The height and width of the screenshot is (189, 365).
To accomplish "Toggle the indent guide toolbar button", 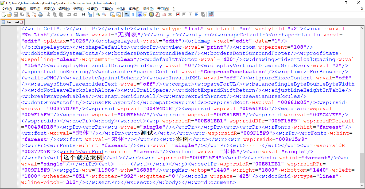I will (139, 14).
